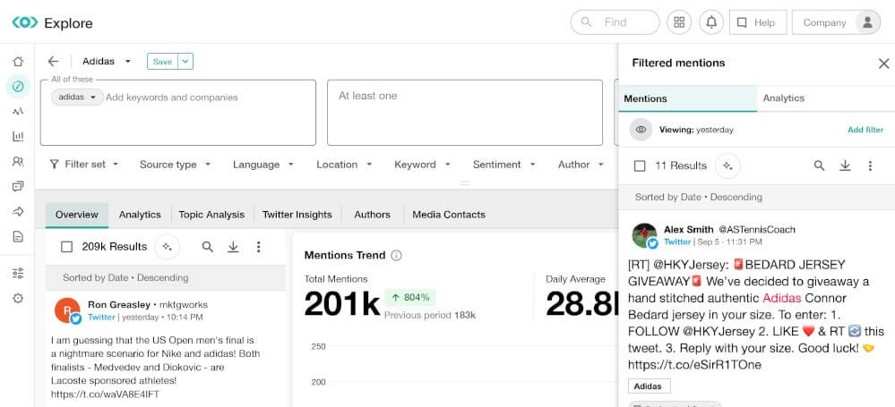Open more options for 209k Results

tap(259, 247)
